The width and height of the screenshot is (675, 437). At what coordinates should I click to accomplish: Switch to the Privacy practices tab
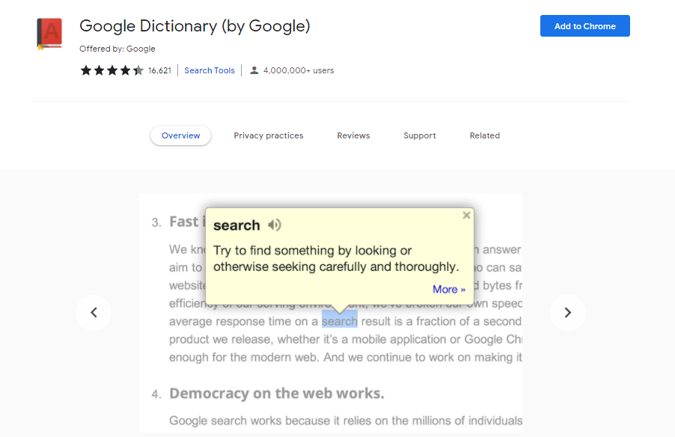pyautogui.click(x=269, y=135)
